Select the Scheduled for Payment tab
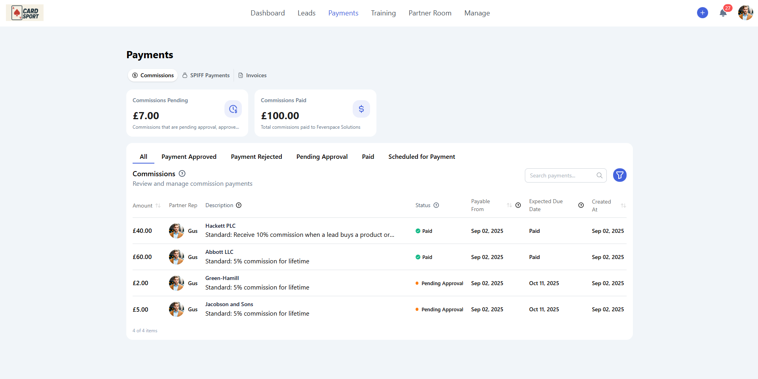 point(422,157)
